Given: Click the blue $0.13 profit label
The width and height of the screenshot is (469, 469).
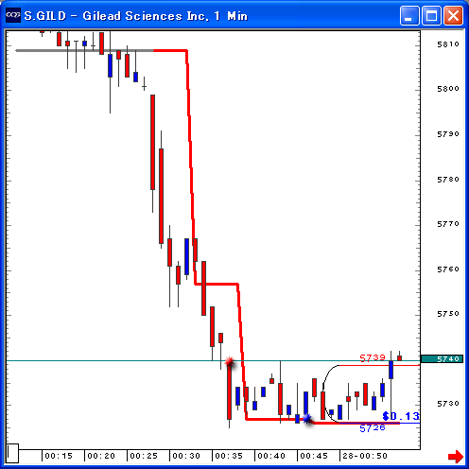Looking at the screenshot, I should [x=401, y=416].
